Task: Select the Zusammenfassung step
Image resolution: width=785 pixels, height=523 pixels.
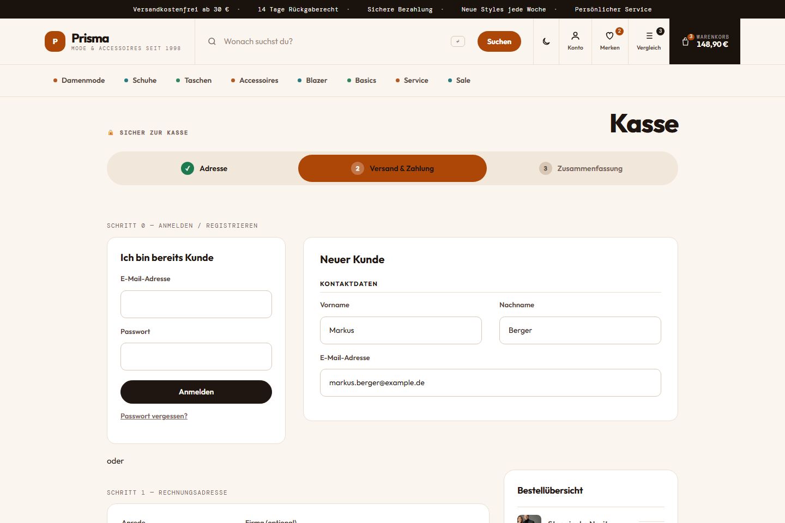Action: (x=581, y=168)
